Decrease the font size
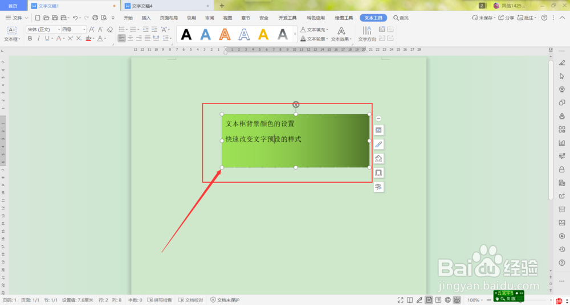The height and width of the screenshot is (305, 570). coord(100,30)
